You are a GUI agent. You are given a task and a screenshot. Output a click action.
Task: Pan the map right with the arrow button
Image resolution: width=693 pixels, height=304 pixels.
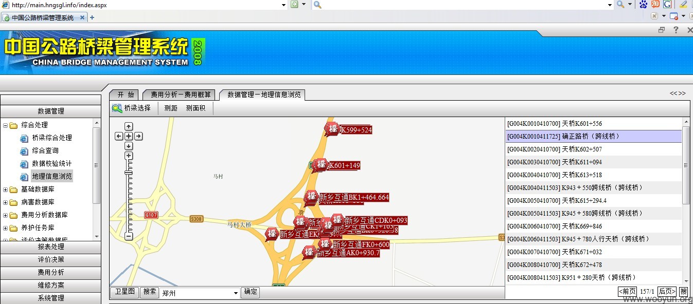[x=138, y=136]
